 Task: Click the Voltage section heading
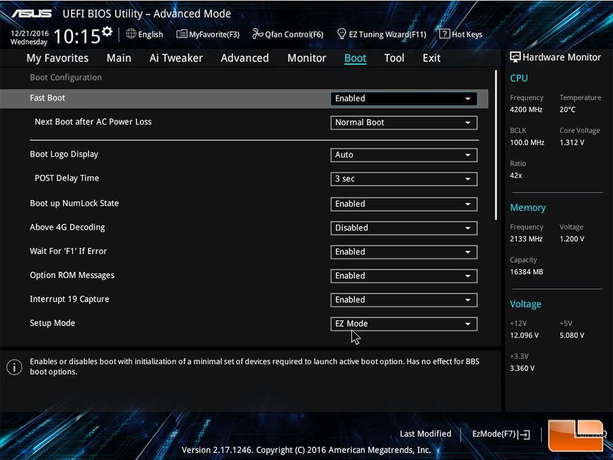tap(525, 304)
